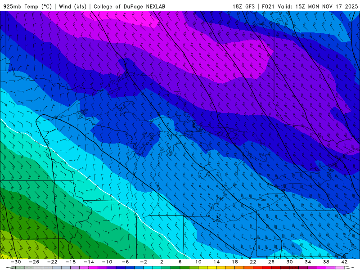Click 'Valid: 15Z MON NOV 17 2025' text
360x270 pixels.
(x=318, y=6)
